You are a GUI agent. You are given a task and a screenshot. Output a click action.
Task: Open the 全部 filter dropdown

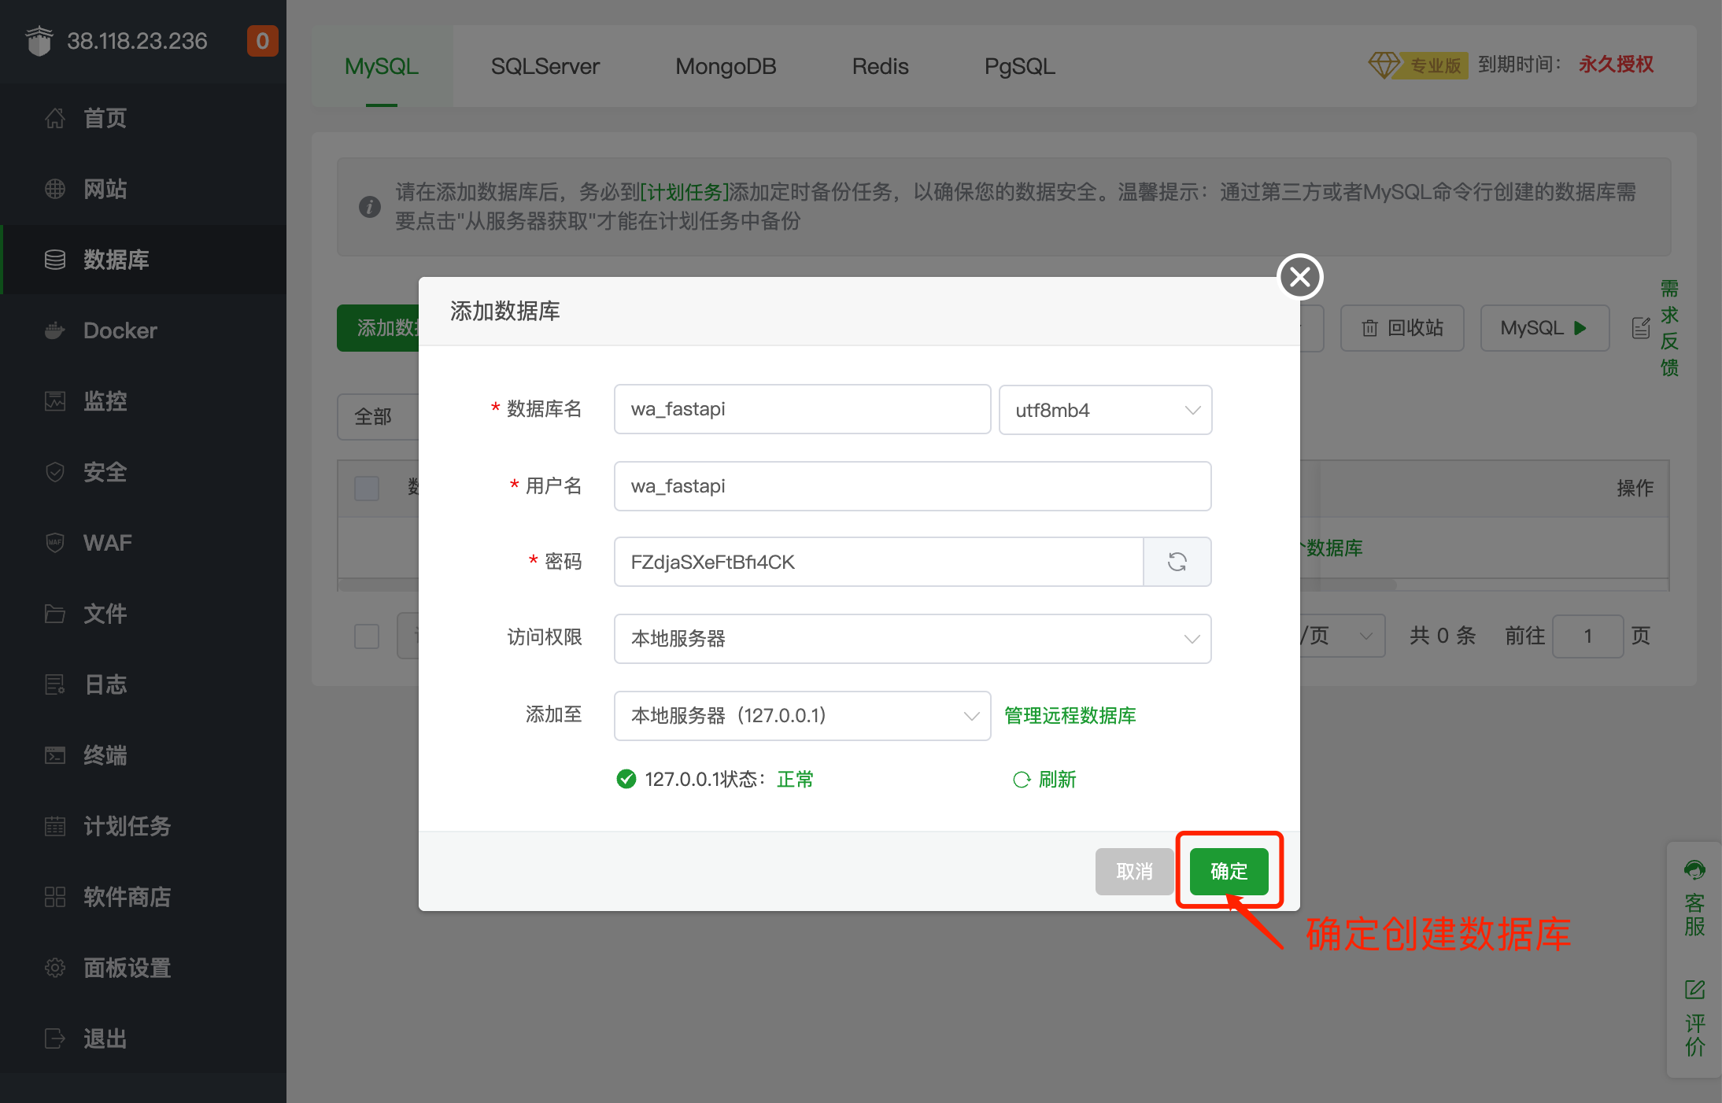(378, 417)
